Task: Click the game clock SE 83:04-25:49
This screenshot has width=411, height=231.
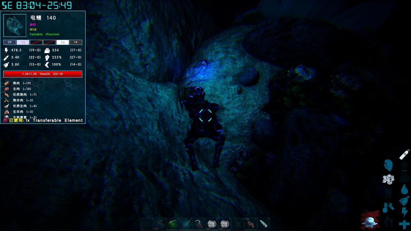Action: [x=37, y=5]
